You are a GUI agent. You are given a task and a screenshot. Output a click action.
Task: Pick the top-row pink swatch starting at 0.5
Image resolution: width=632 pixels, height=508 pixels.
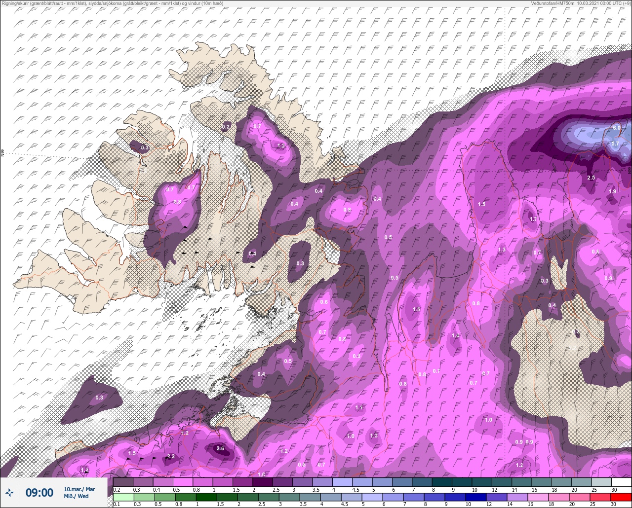click(x=183, y=482)
